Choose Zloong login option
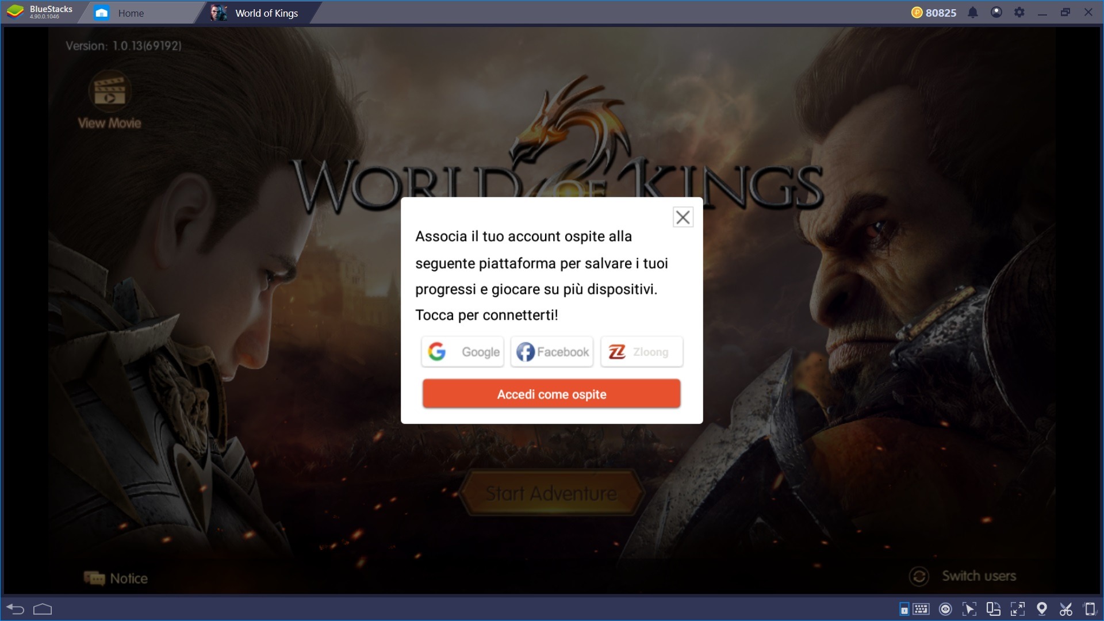Viewport: 1104px width, 621px height. tap(642, 352)
